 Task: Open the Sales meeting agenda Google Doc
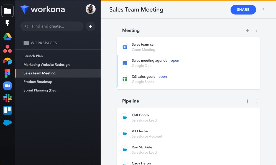[149, 61]
